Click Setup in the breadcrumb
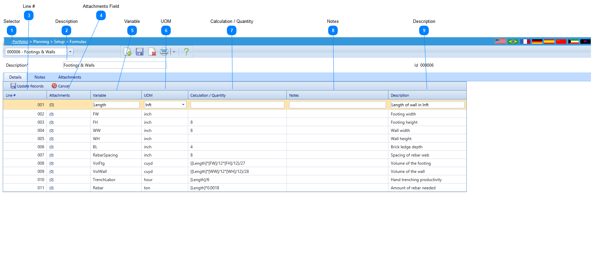Image resolution: width=592 pixels, height=259 pixels. tap(59, 42)
